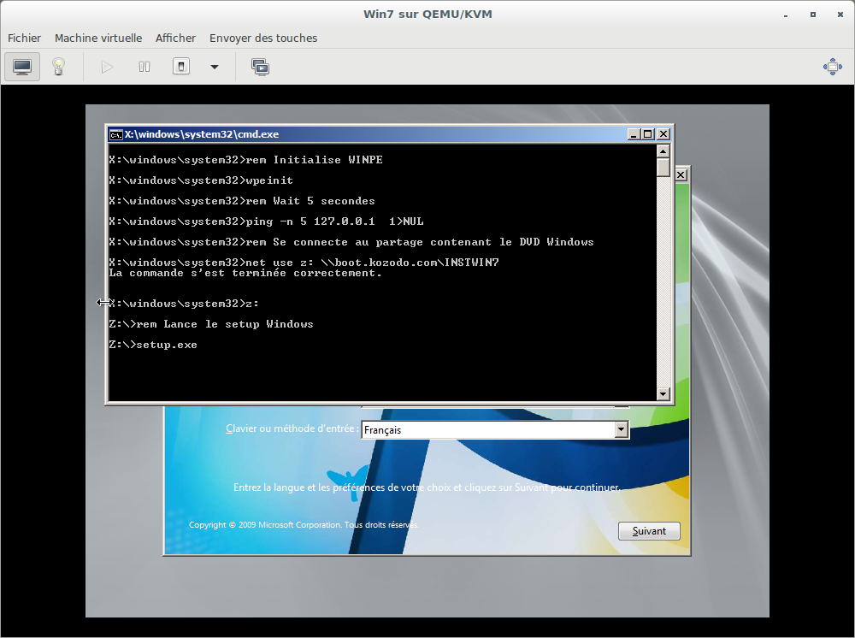Switch to fullscreen view icon
This screenshot has width=855, height=638.
click(833, 67)
